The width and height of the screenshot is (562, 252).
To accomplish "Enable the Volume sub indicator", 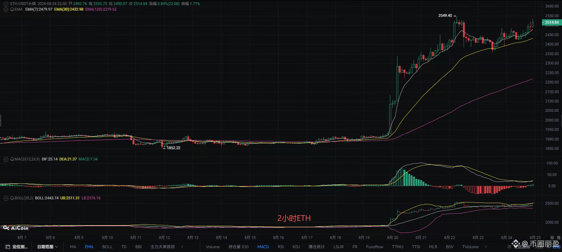I will click(x=213, y=247).
